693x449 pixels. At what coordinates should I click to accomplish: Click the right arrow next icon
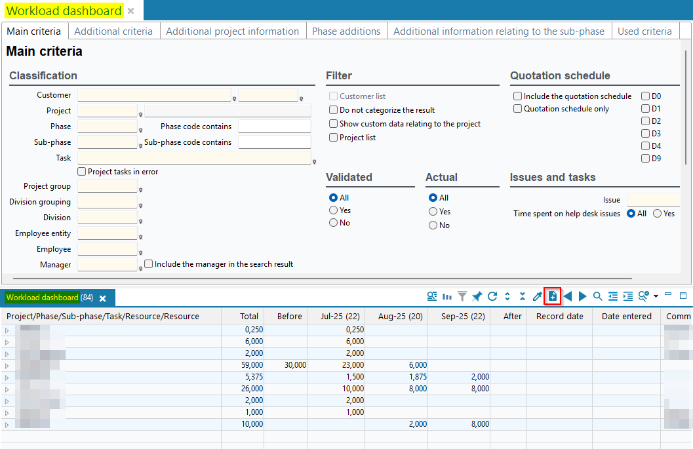point(582,297)
